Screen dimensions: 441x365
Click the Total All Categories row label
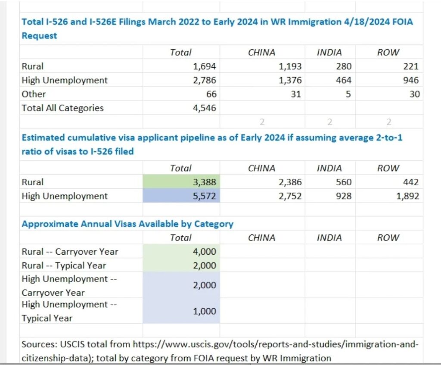point(62,108)
